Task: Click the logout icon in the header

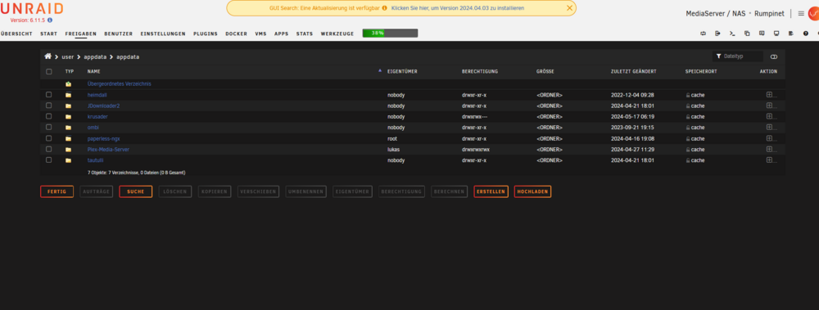Action: tap(717, 34)
